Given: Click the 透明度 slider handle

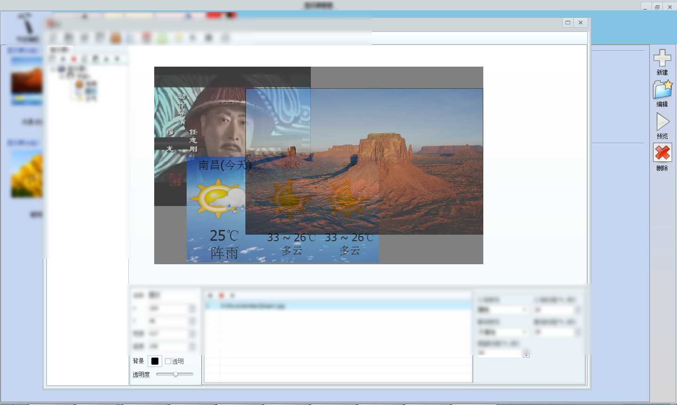Looking at the screenshot, I should 175,374.
